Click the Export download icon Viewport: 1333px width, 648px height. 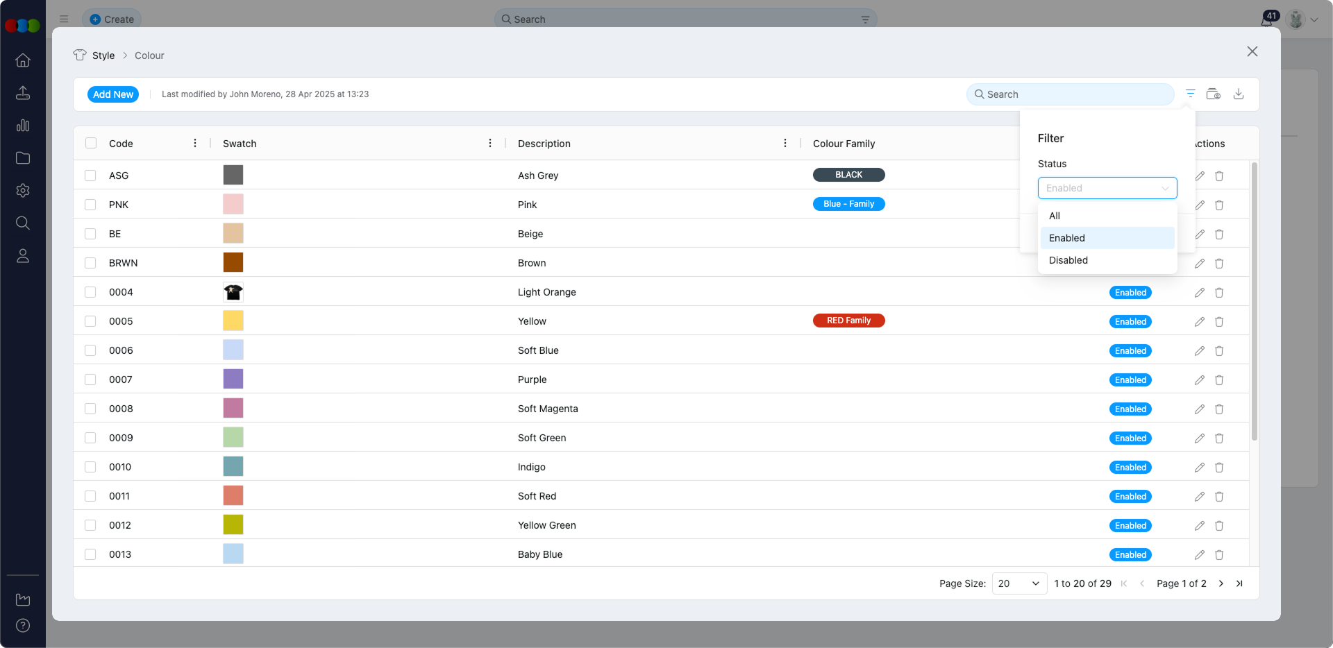coord(1239,94)
